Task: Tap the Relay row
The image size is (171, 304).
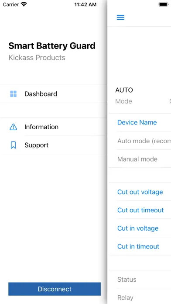Action: click(140, 297)
